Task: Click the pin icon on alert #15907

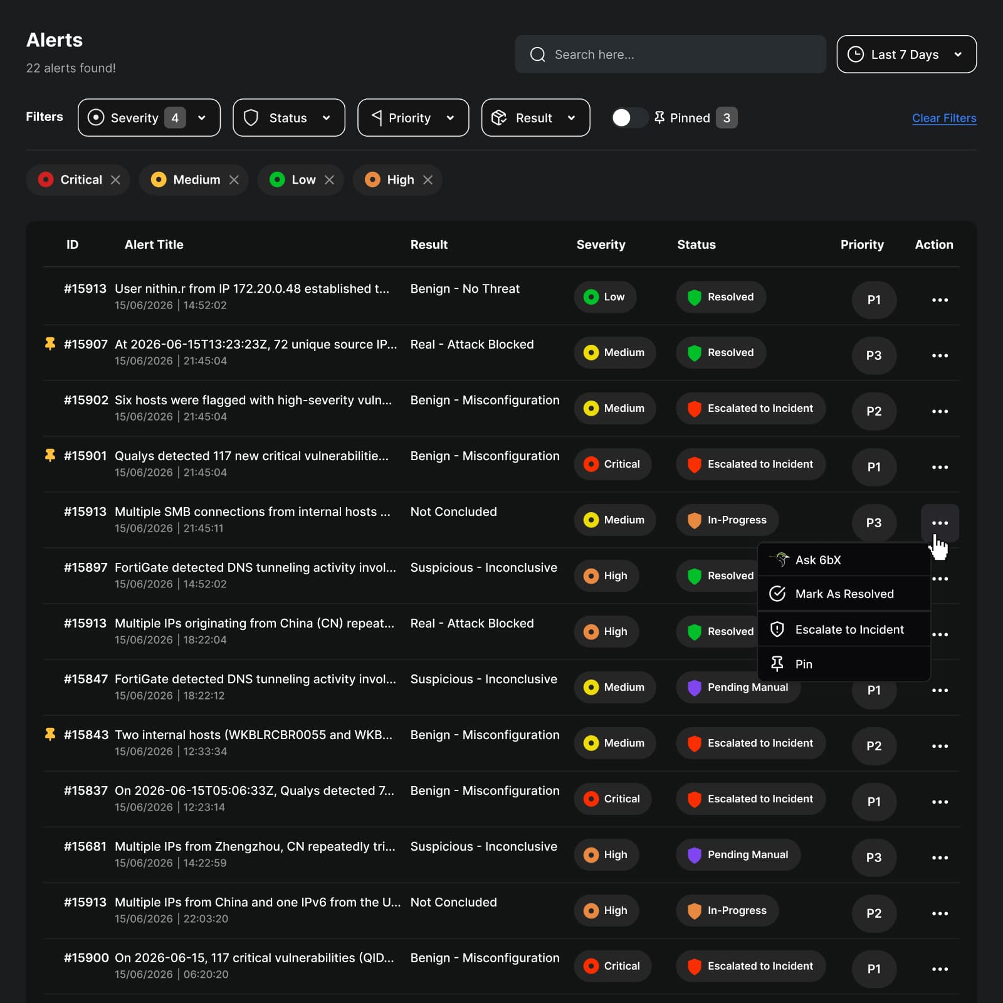Action: tap(50, 344)
